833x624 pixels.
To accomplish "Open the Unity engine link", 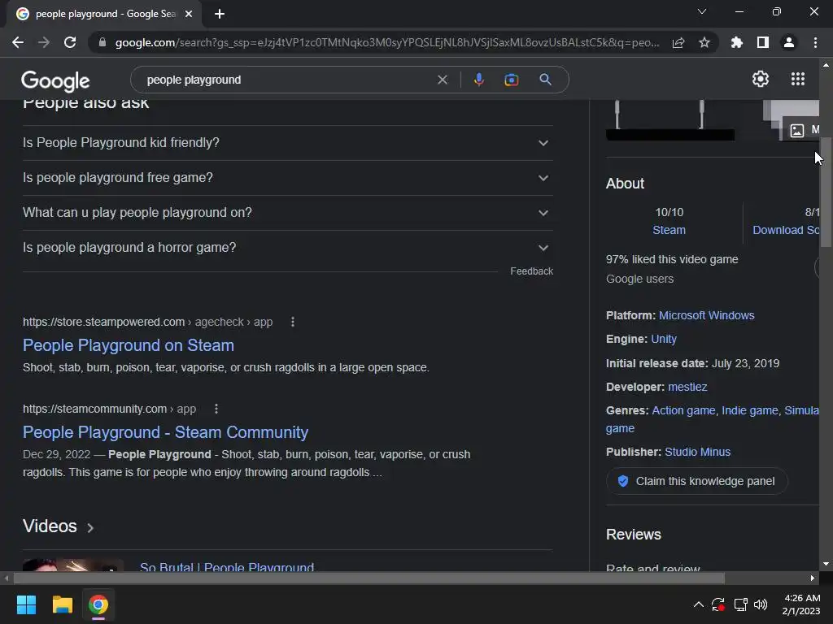I will (664, 339).
